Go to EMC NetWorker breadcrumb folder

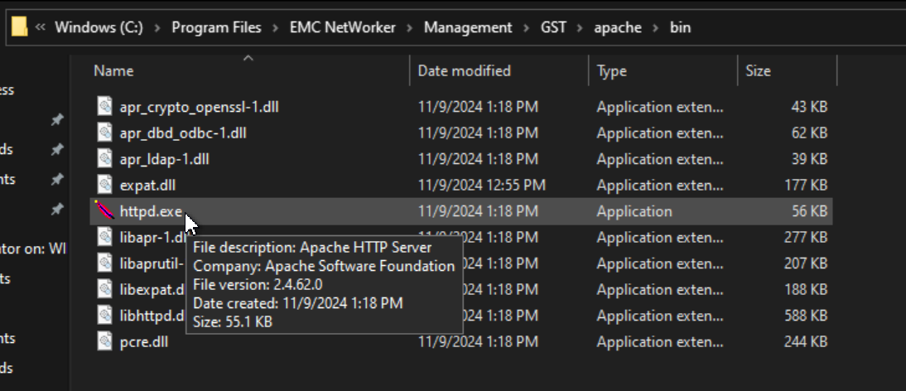click(342, 27)
